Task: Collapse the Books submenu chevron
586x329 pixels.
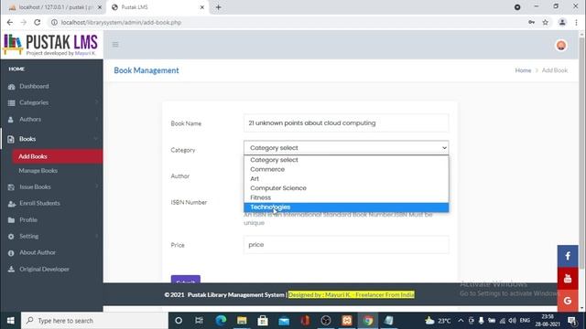Action: 95,139
